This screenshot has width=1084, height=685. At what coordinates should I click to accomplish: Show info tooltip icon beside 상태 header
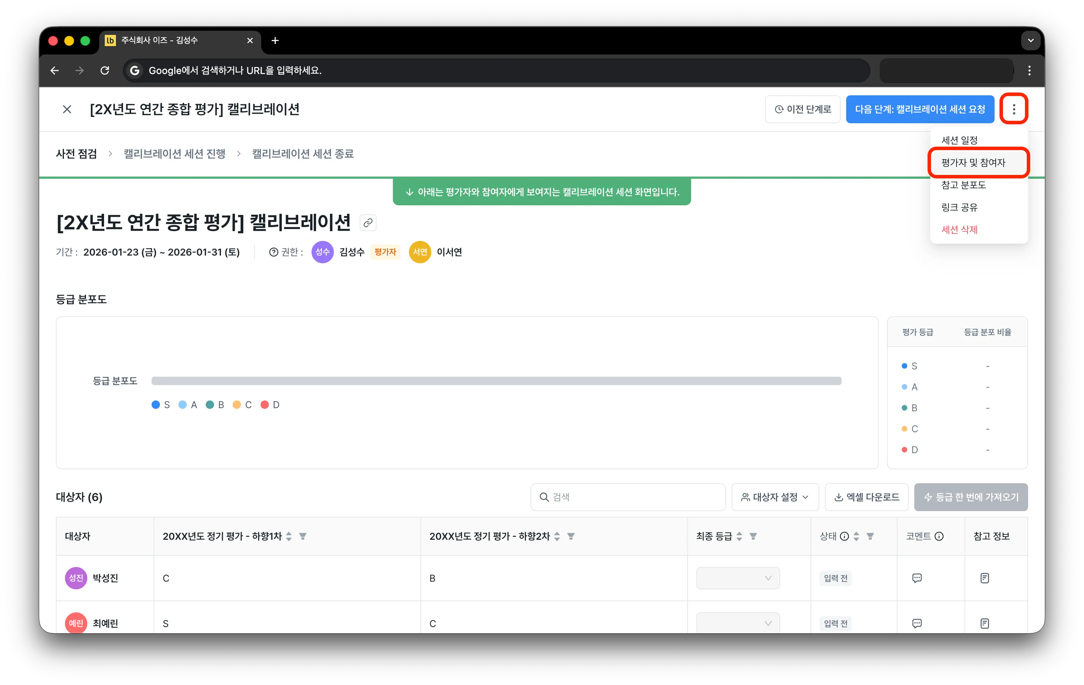(x=844, y=536)
